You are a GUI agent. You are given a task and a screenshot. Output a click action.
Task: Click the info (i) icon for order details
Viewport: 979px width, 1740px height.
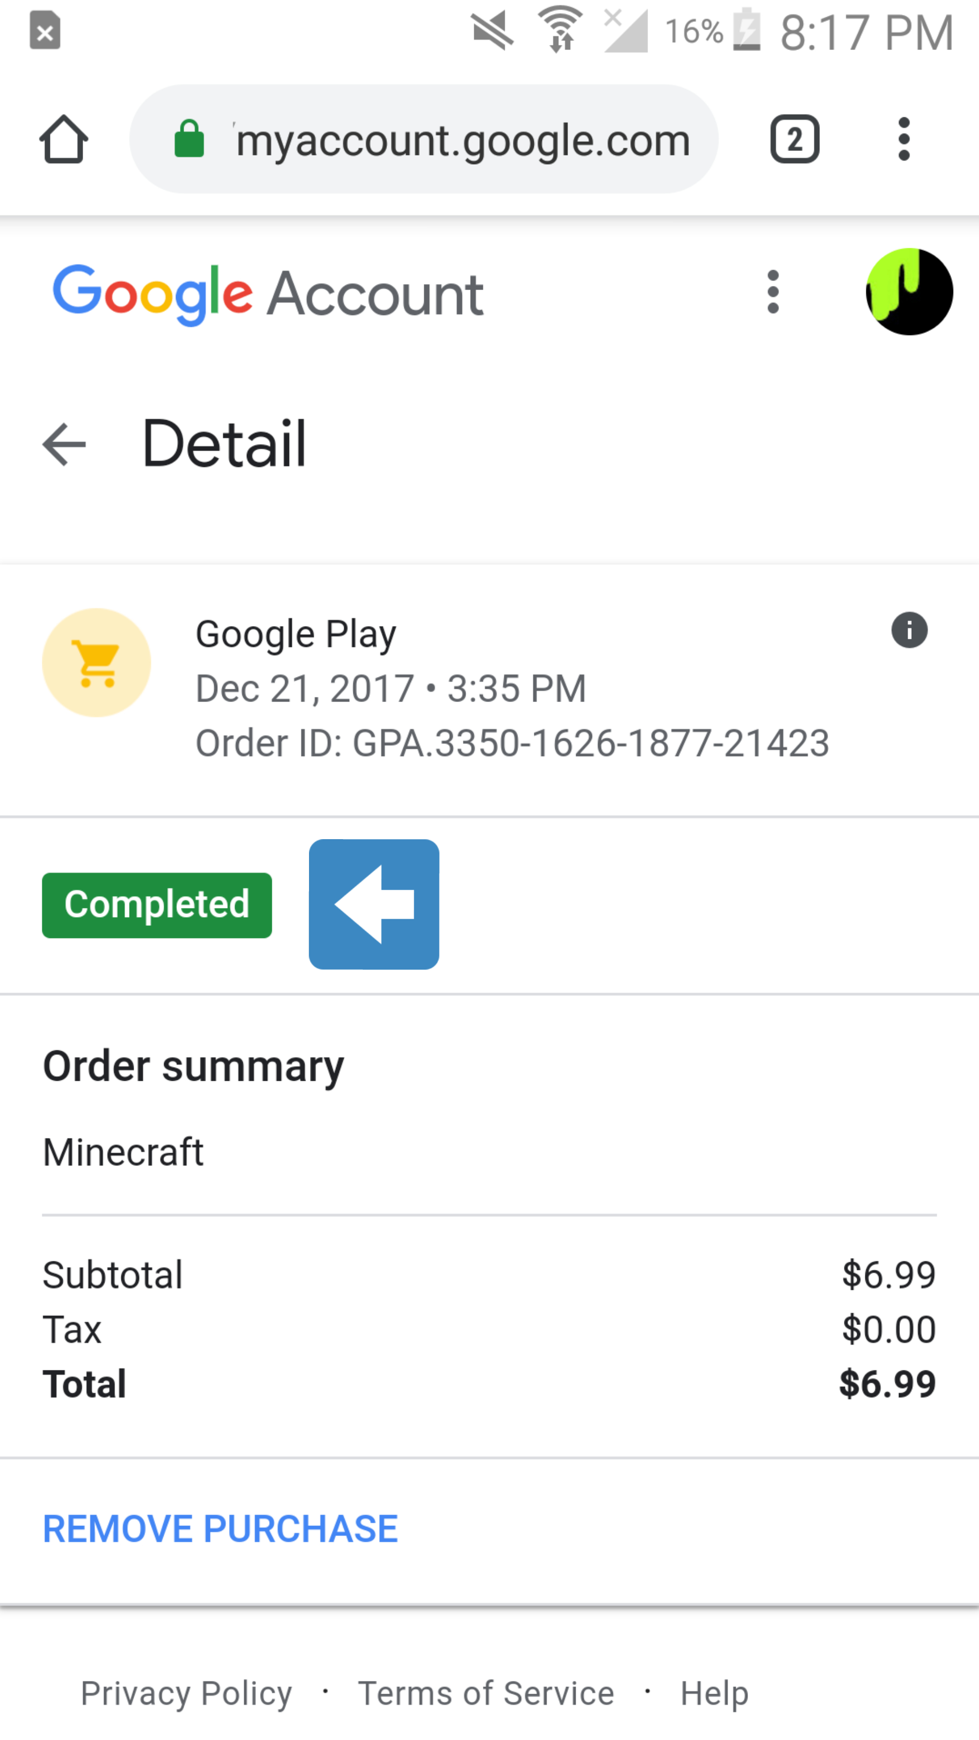click(x=909, y=630)
